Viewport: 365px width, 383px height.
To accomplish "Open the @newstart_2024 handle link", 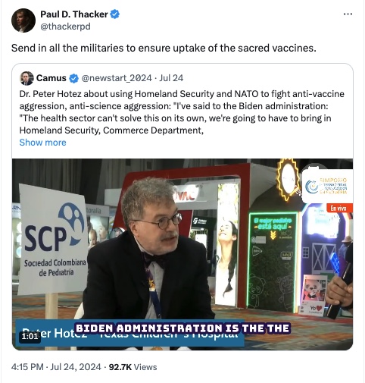I will tap(117, 78).
